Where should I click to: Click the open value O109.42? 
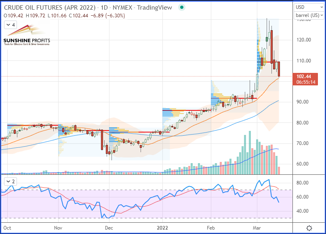click(13, 16)
